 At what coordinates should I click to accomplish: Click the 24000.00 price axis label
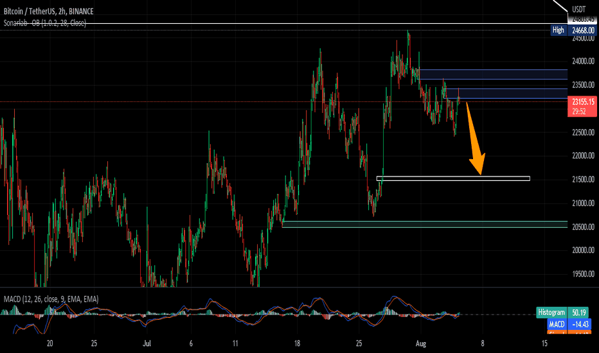click(583, 61)
